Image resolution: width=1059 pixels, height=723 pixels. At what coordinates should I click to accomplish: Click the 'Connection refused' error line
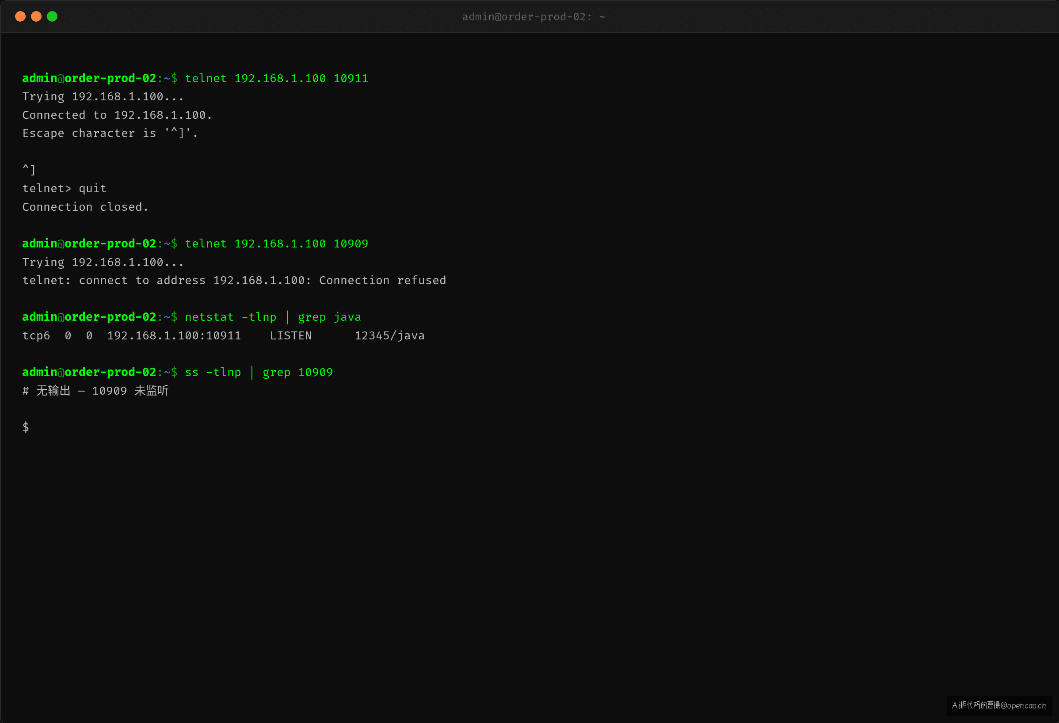[x=234, y=281]
